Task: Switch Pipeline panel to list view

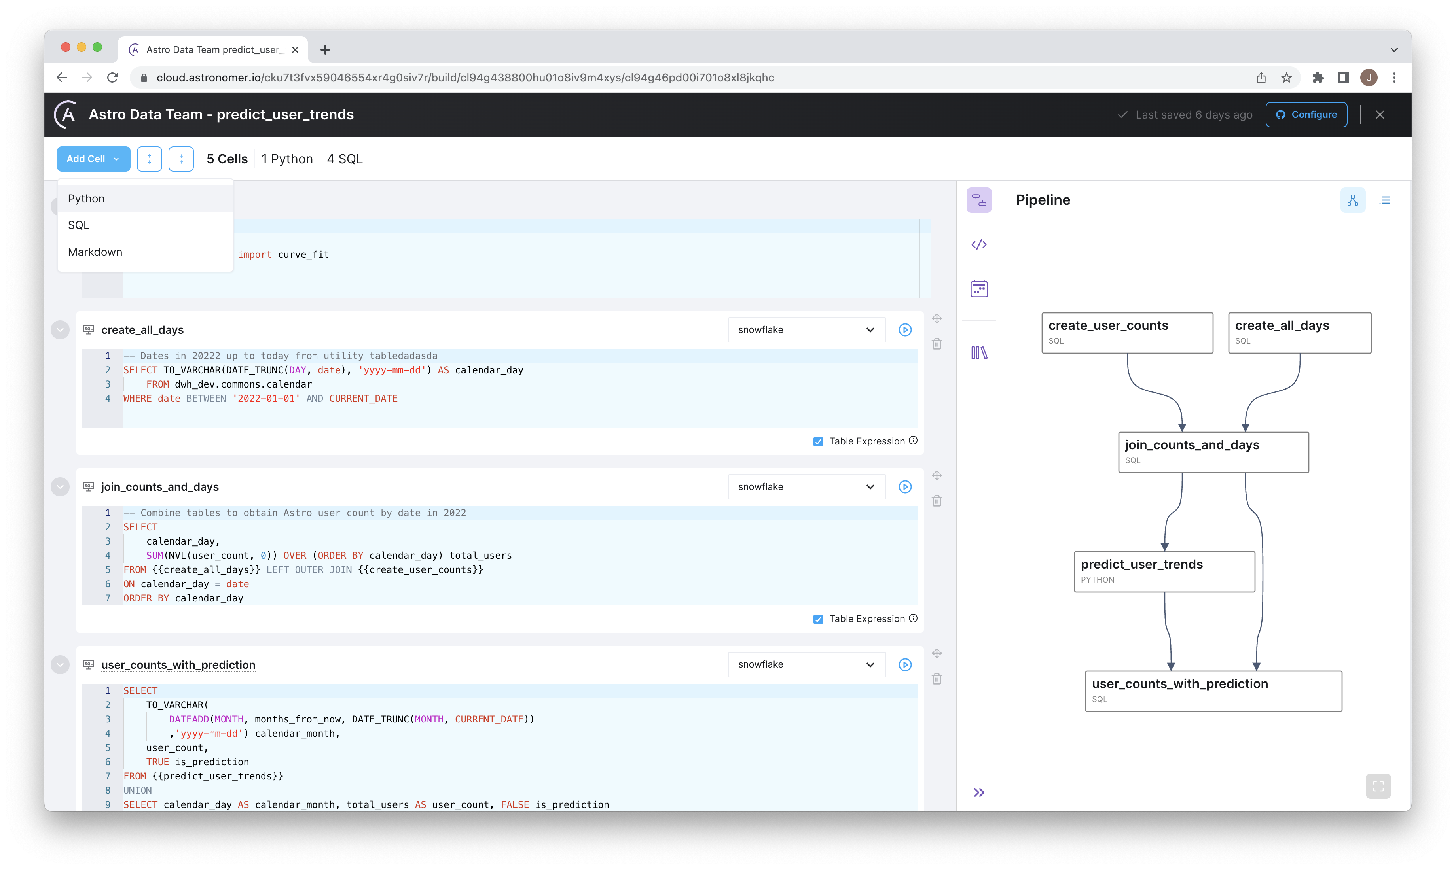Action: pyautogui.click(x=1384, y=200)
